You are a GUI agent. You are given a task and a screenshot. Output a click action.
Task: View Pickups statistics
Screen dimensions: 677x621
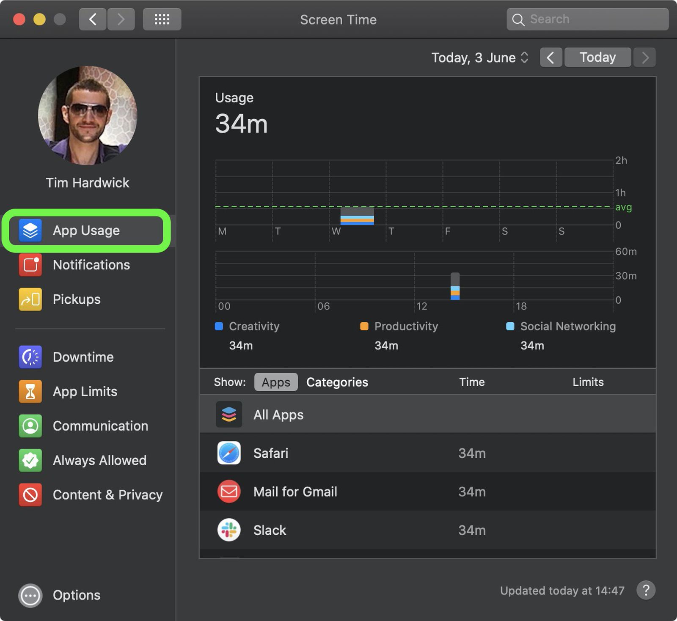pos(76,300)
